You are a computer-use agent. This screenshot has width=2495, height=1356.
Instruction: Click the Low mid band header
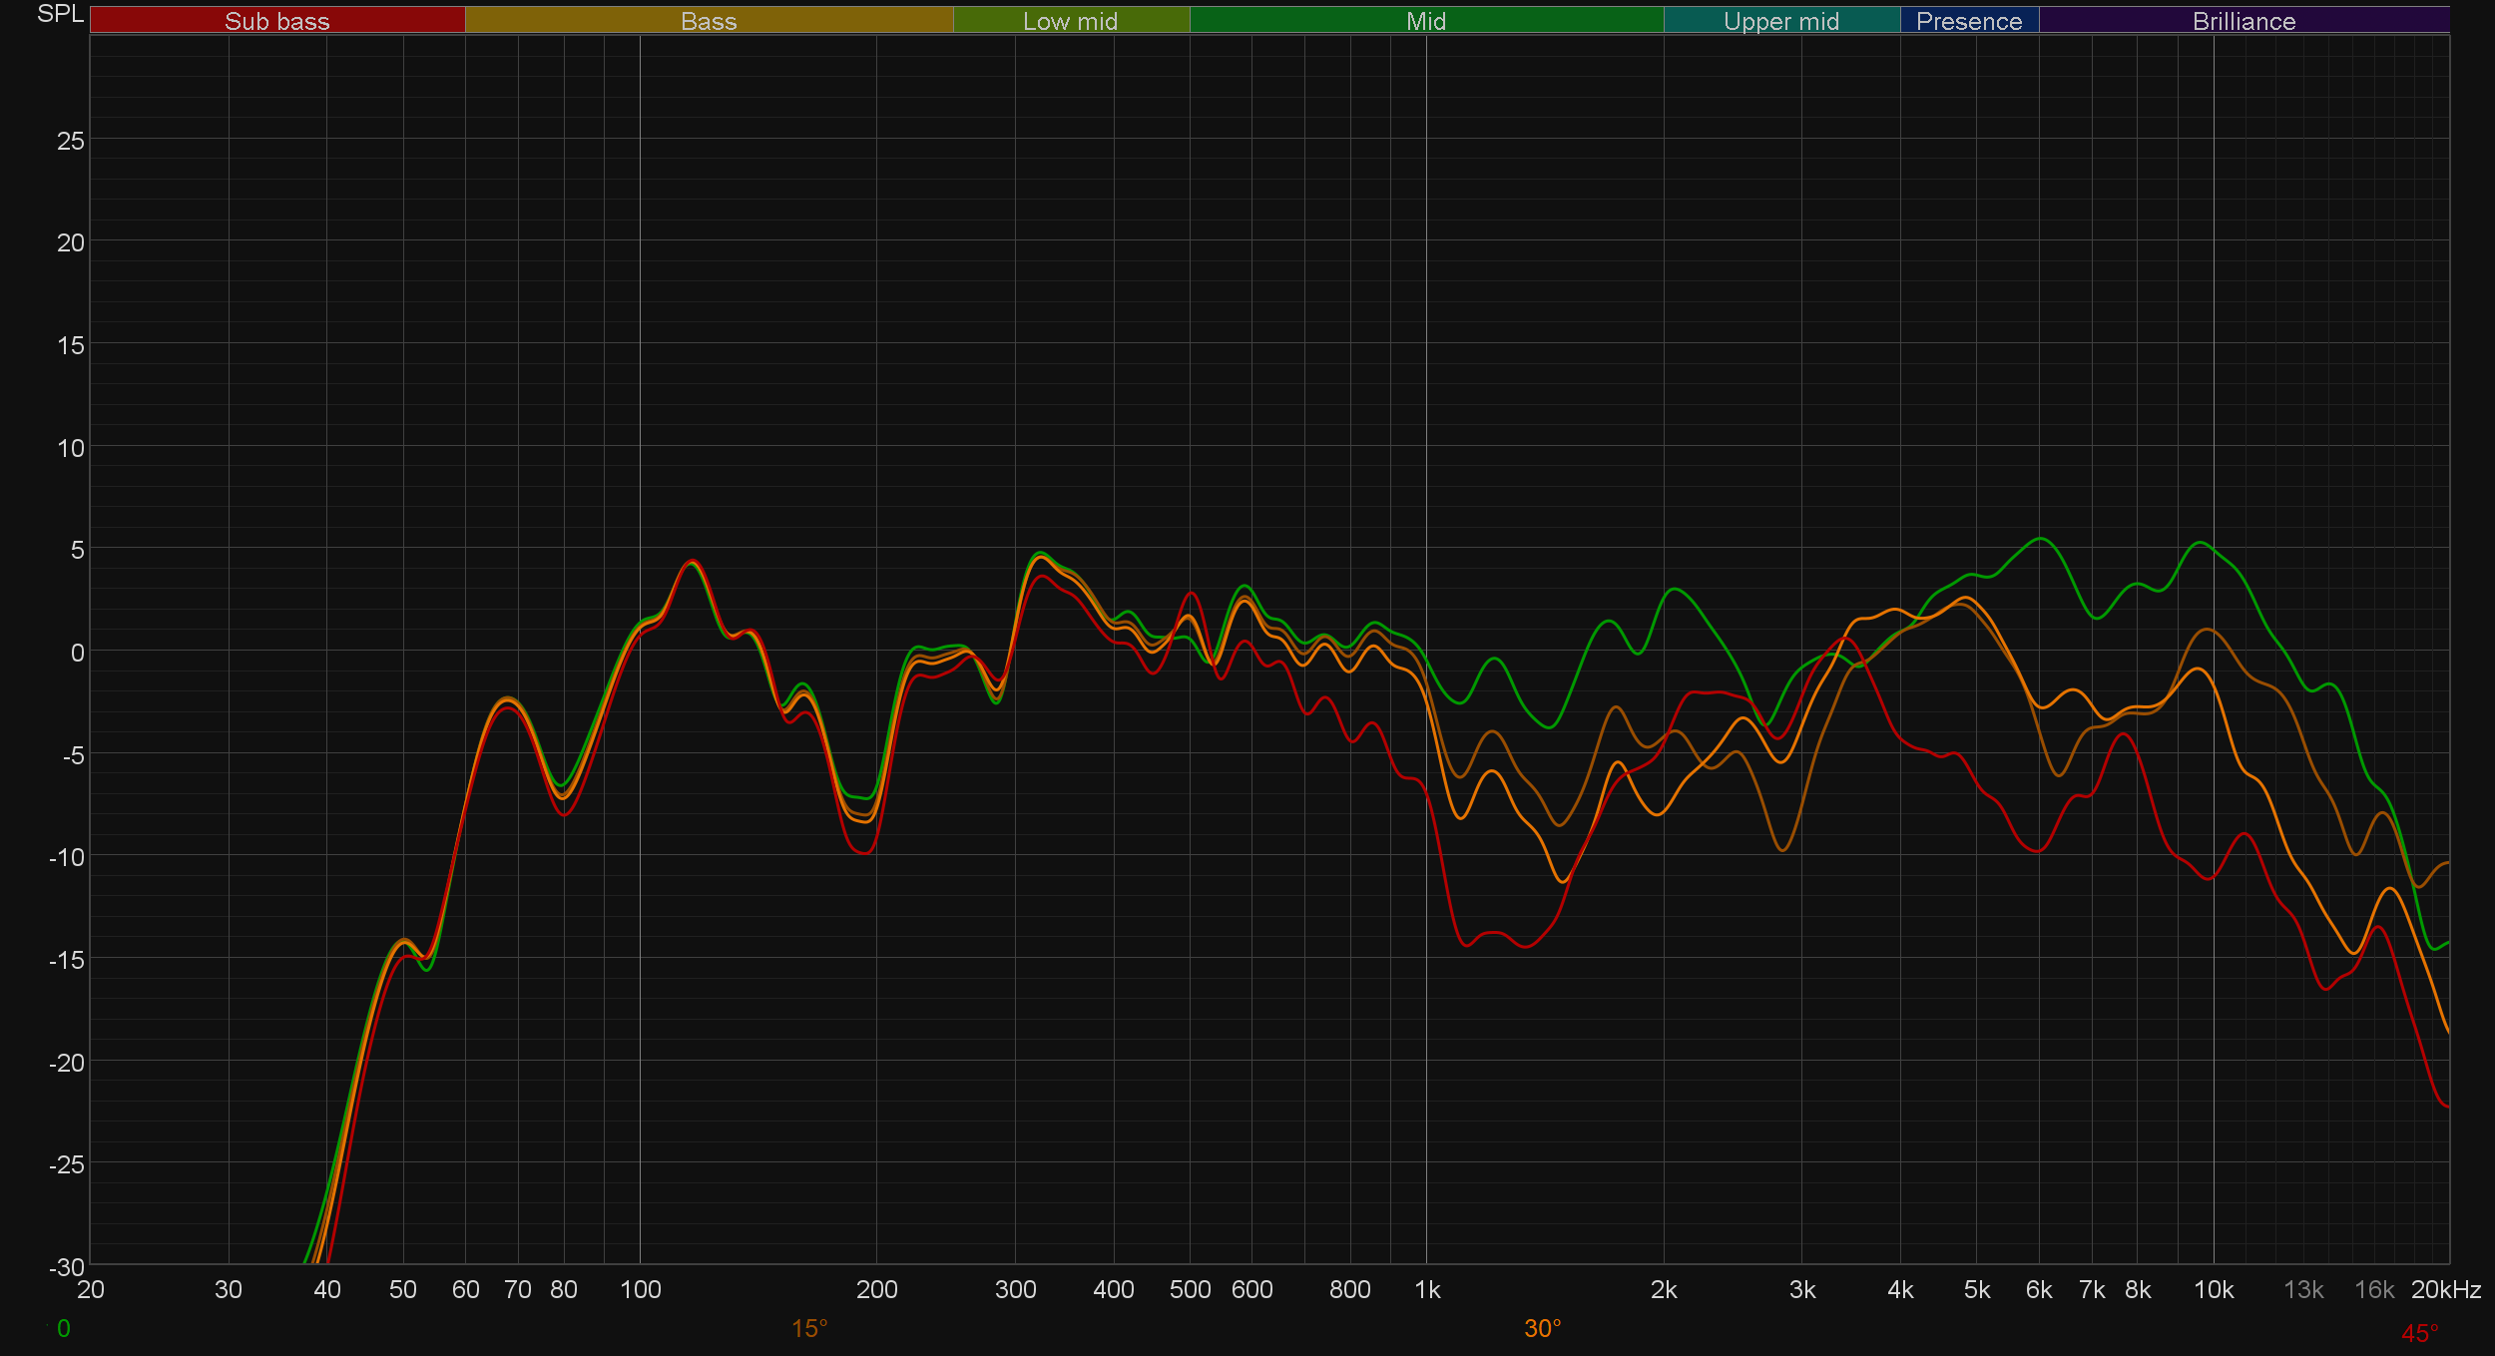pyautogui.click(x=1070, y=21)
